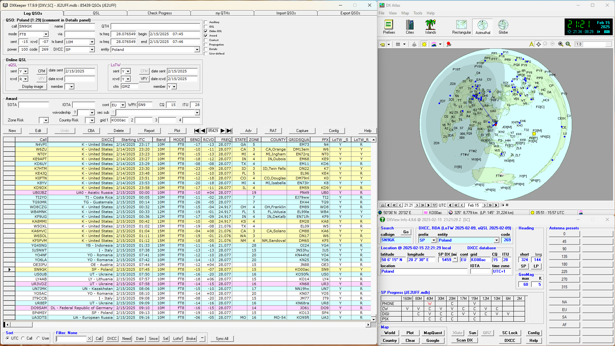Click the ionosphere map rainbow icon
Screen dimensions: 615x346
click(x=434, y=44)
